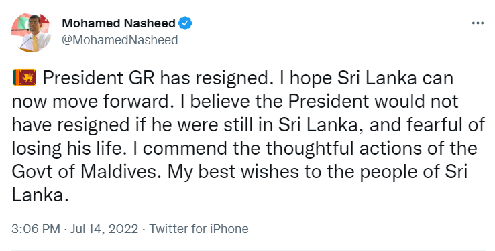Open the Twitter for iPhone source link

pos(199,229)
